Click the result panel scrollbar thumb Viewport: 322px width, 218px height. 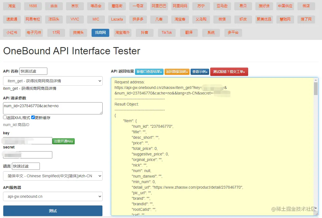[x=316, y=88]
